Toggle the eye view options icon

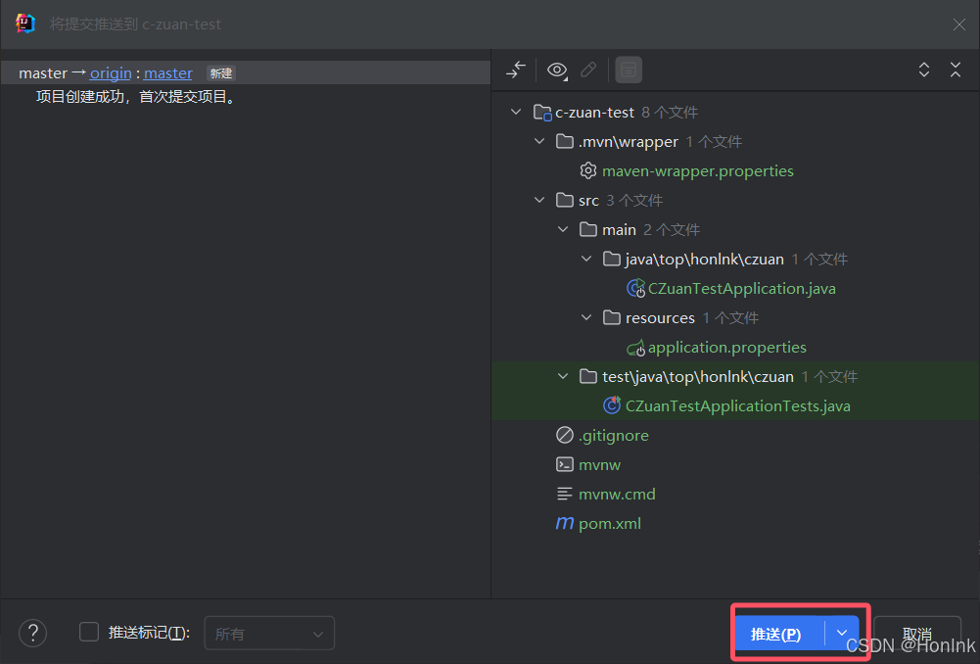(557, 70)
